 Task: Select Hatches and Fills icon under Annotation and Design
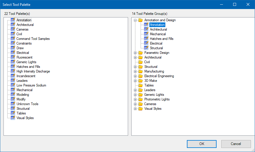pos(146,39)
